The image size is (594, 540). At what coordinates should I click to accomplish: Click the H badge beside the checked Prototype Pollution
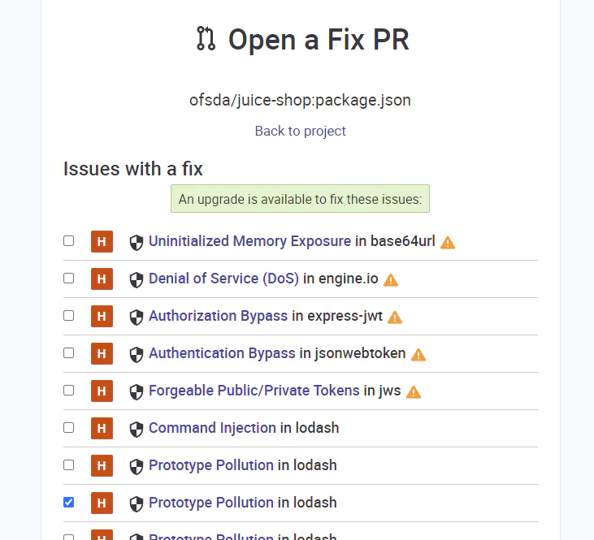pyautogui.click(x=102, y=503)
